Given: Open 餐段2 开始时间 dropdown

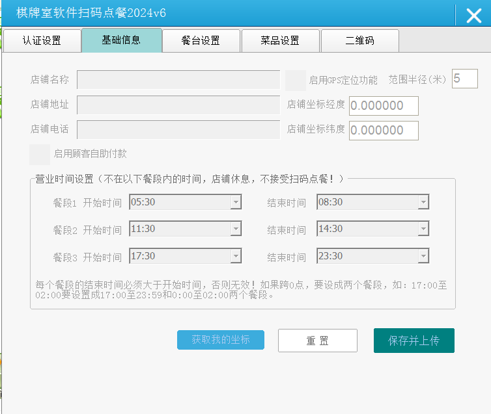Looking at the screenshot, I should 236,229.
